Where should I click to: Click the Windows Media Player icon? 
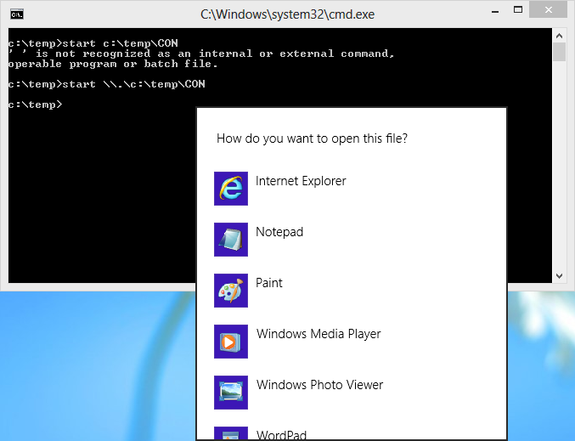(231, 342)
